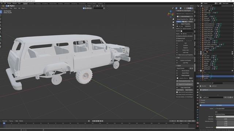Screen dimensions: 234x131
Task: Toggle auto keying record button in timeline
Action: (89, 121)
